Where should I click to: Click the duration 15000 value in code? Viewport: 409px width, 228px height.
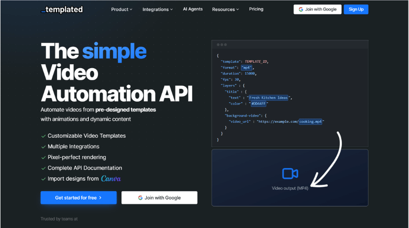pos(250,73)
